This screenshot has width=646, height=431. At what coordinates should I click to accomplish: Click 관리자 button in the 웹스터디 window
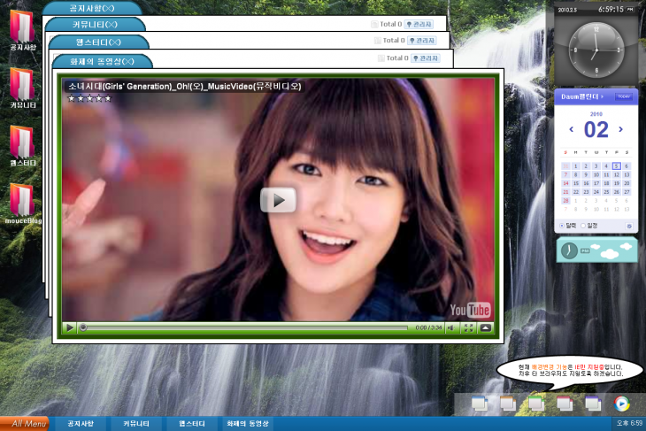[422, 41]
